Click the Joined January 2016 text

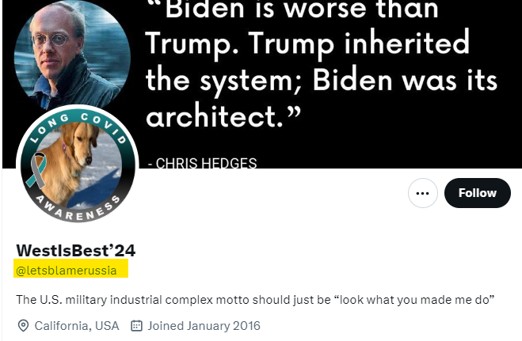point(204,326)
